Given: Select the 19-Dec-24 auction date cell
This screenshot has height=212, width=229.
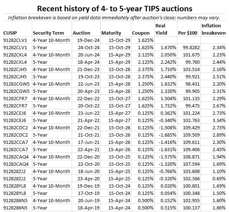Looking at the screenshot, I should click(87, 40).
